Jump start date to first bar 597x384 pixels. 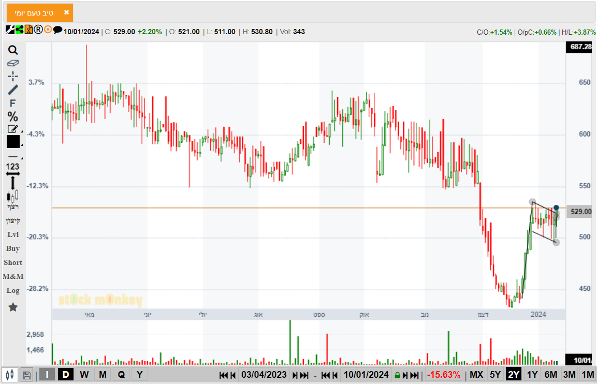[x=224, y=376]
